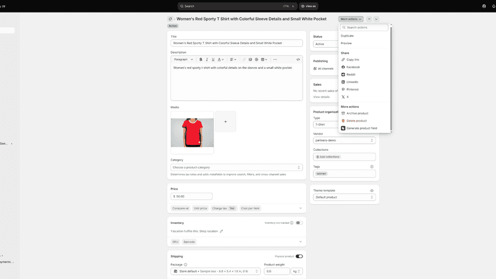496x279 pixels.
Task: Open the Tags manage icon
Action: (x=371, y=166)
